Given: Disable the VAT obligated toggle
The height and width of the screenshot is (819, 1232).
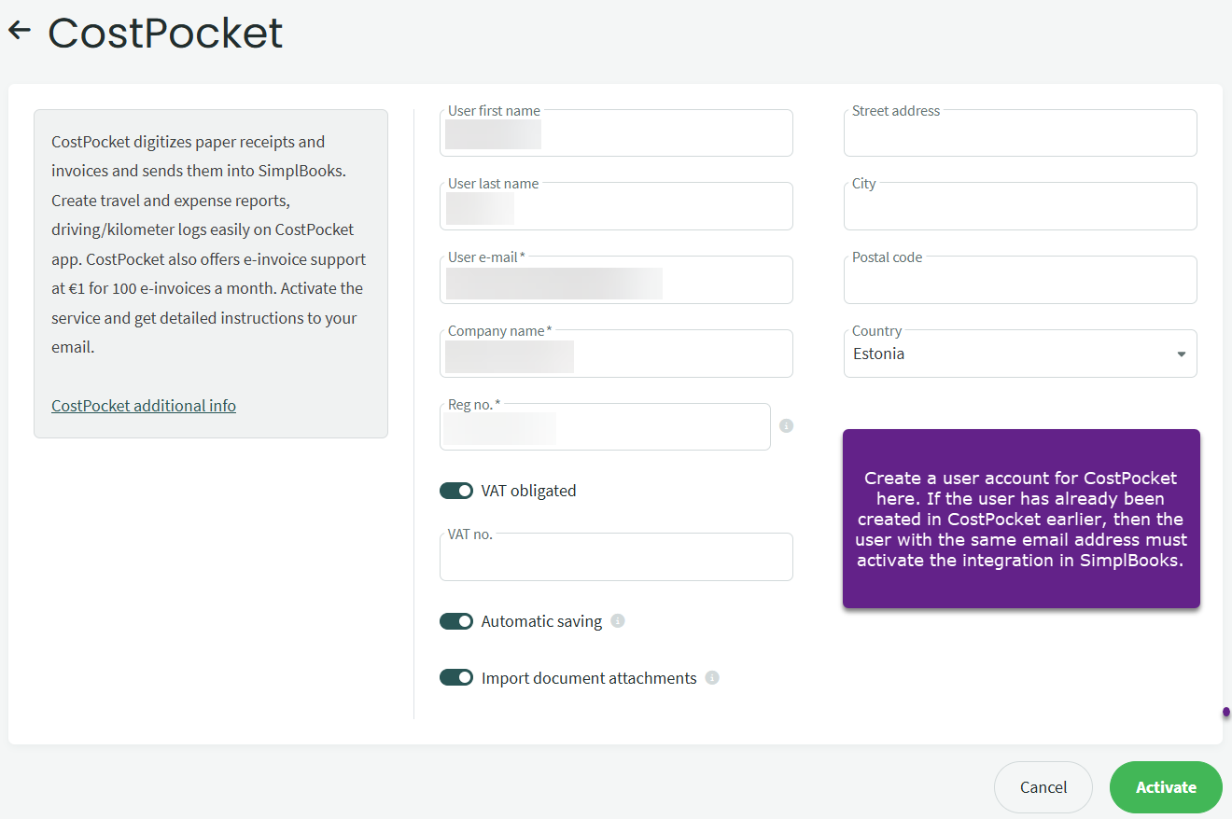Looking at the screenshot, I should tap(456, 491).
